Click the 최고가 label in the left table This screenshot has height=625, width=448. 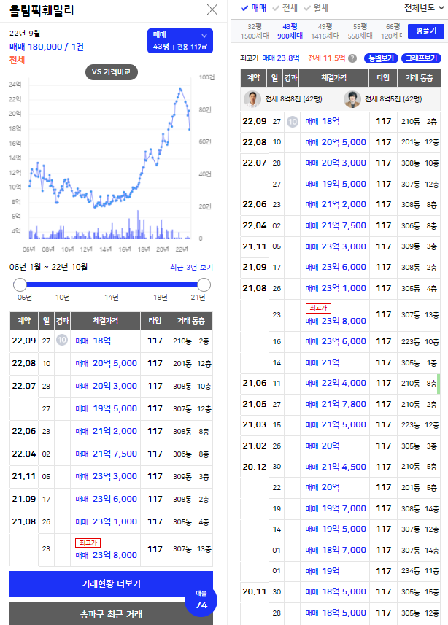(88, 543)
